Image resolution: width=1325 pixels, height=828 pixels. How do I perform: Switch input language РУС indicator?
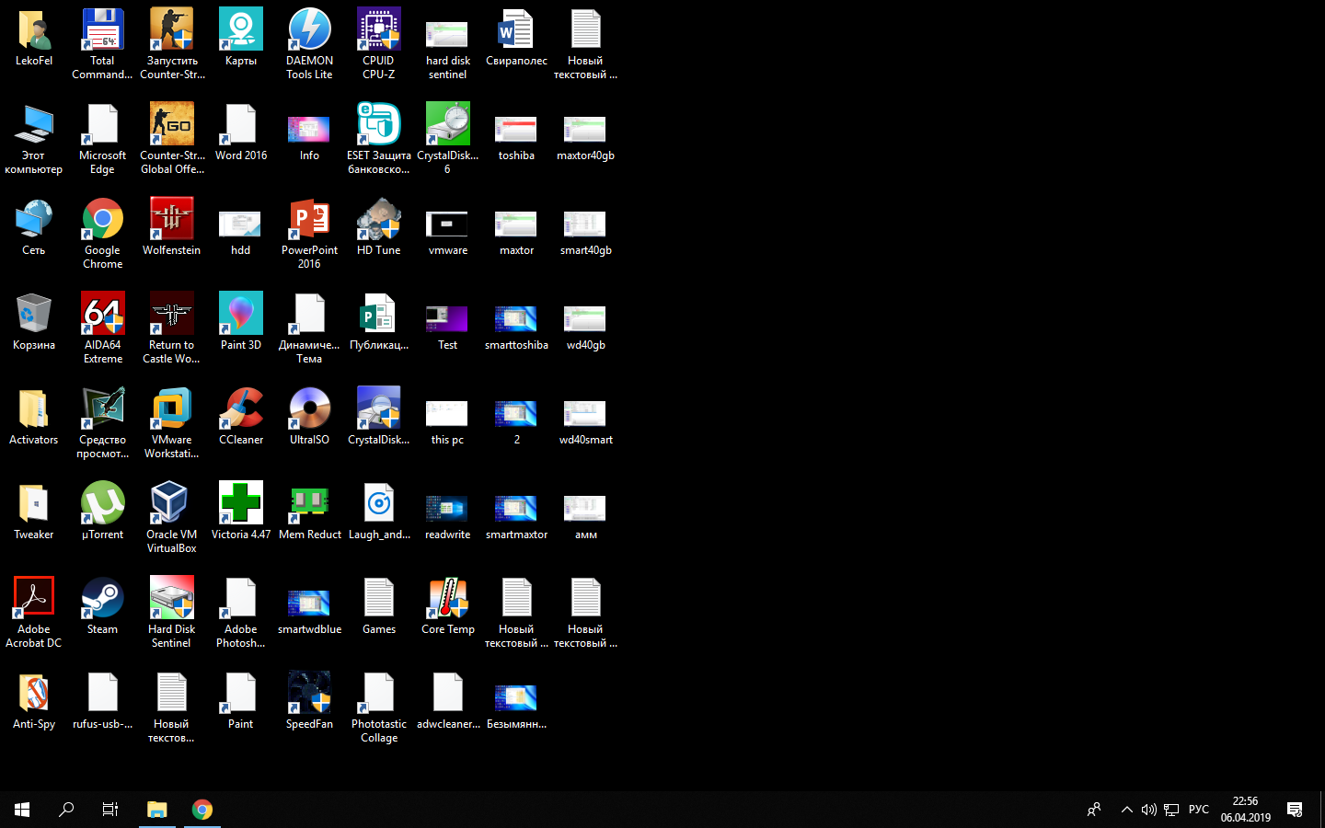1199,810
